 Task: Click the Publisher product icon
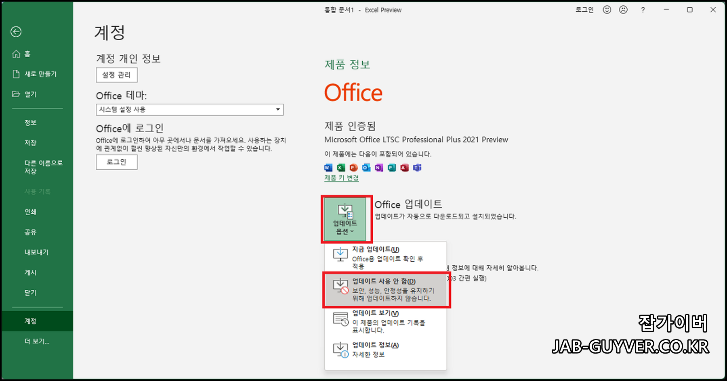click(391, 167)
